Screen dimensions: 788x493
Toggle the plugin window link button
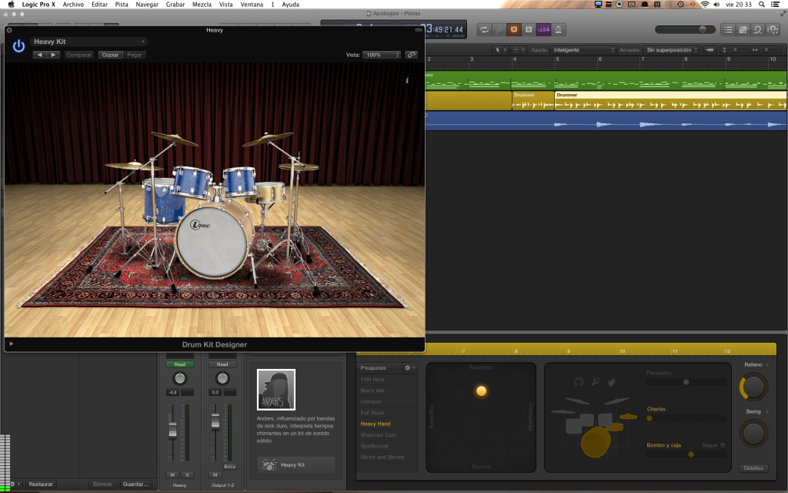pyautogui.click(x=412, y=55)
